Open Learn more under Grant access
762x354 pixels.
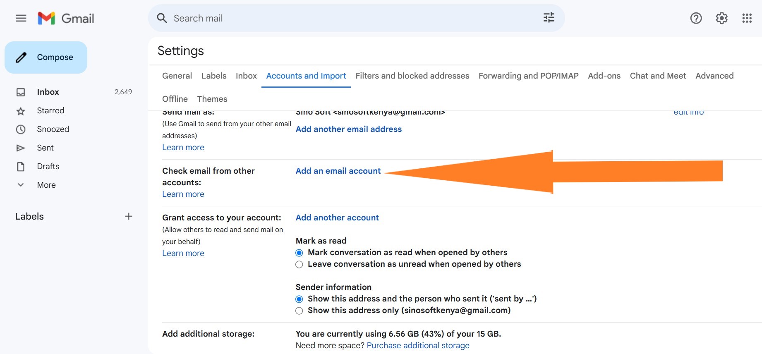(x=183, y=253)
